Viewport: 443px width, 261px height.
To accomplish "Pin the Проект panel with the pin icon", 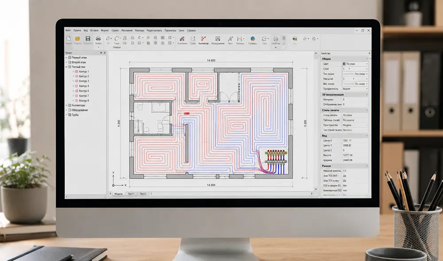I will [101, 53].
